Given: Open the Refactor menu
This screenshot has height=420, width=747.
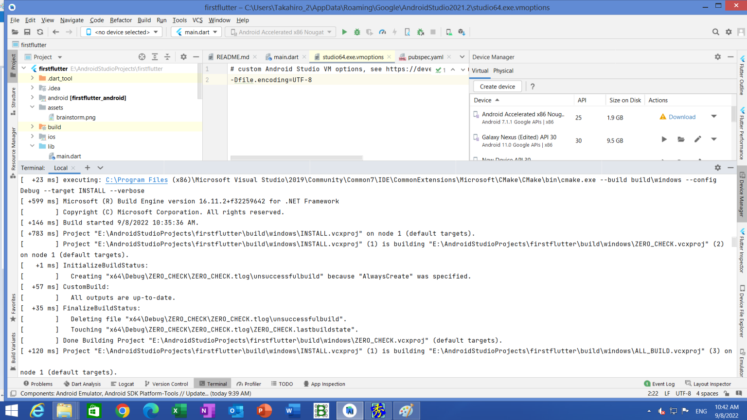Looking at the screenshot, I should [x=121, y=20].
